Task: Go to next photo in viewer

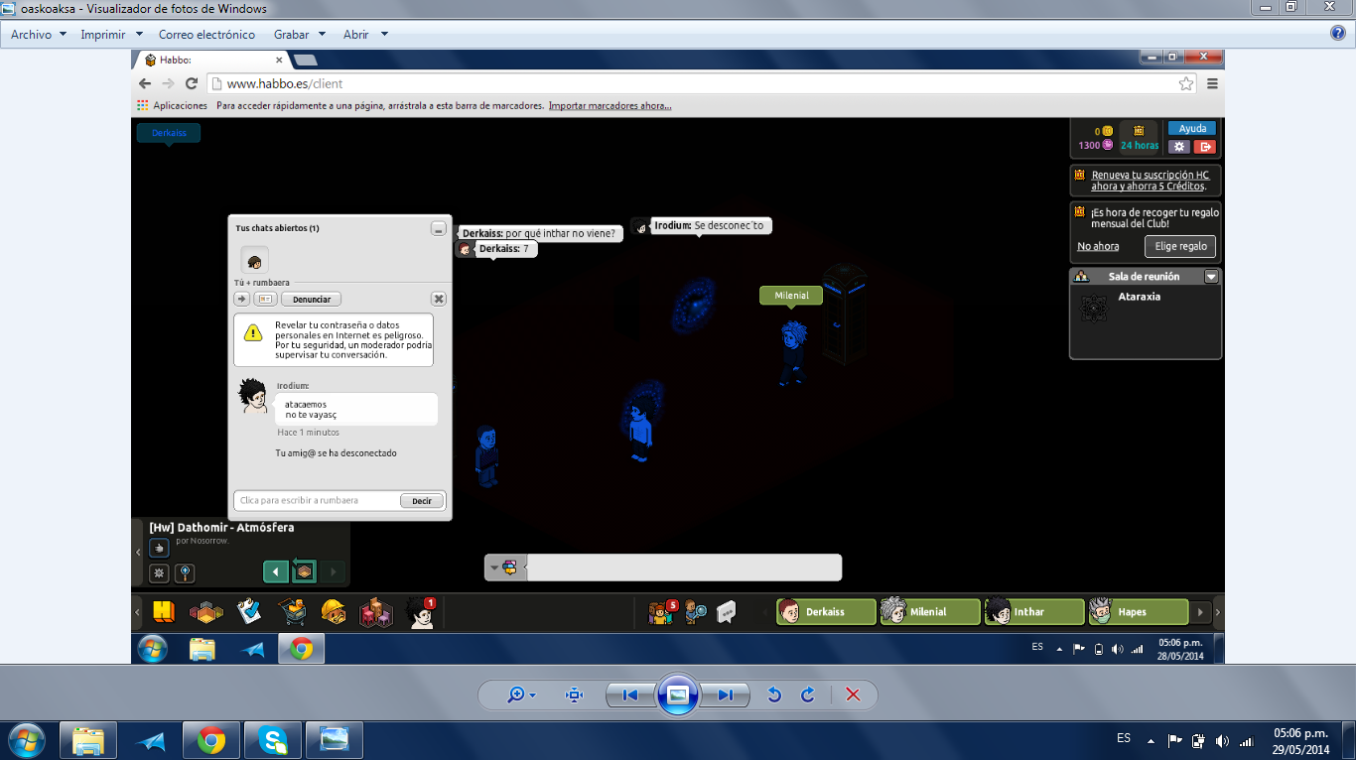Action: pos(726,695)
